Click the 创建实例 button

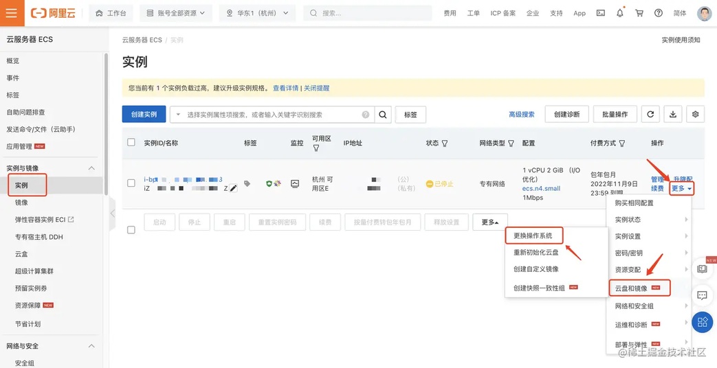coord(144,114)
